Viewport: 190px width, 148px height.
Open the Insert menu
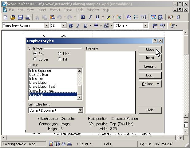pyautogui.click(x=42, y=10)
